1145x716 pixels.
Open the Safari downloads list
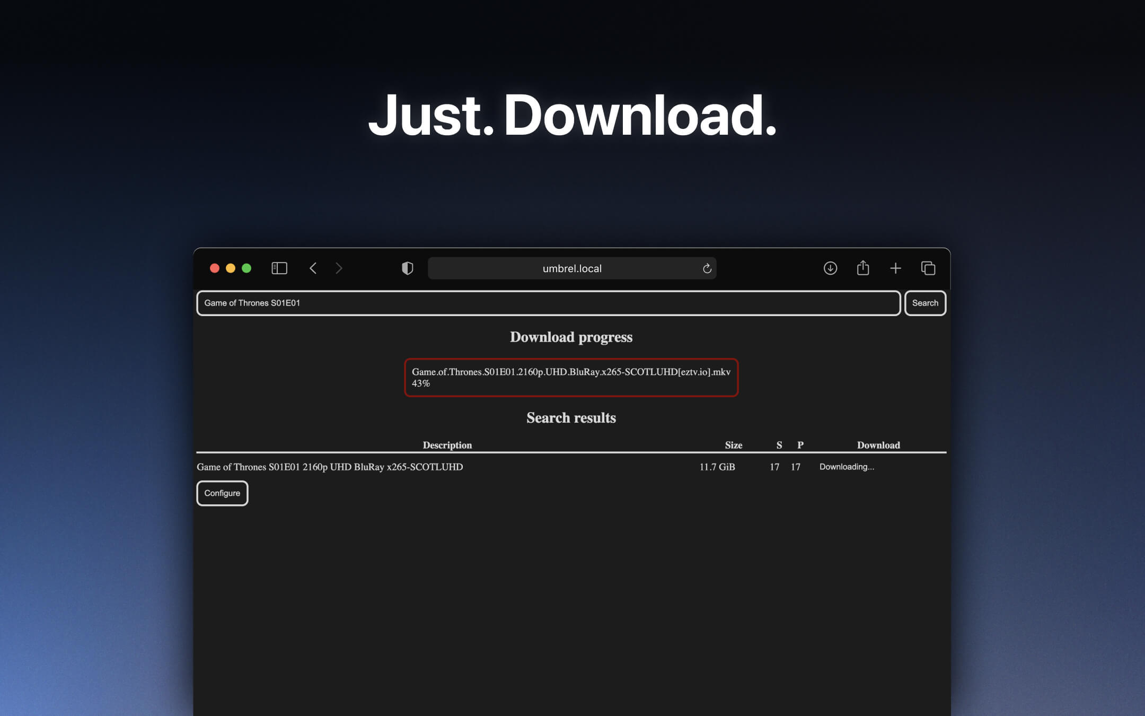coord(830,268)
